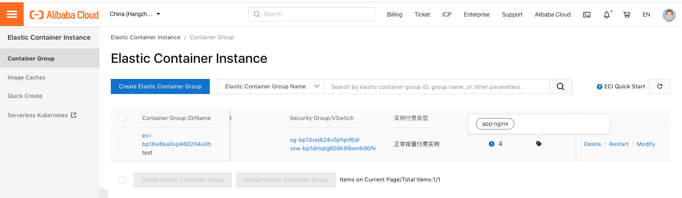682x198 pixels.
Task: Click the external link icon of Serverless Kubernetes
Action: [73, 115]
